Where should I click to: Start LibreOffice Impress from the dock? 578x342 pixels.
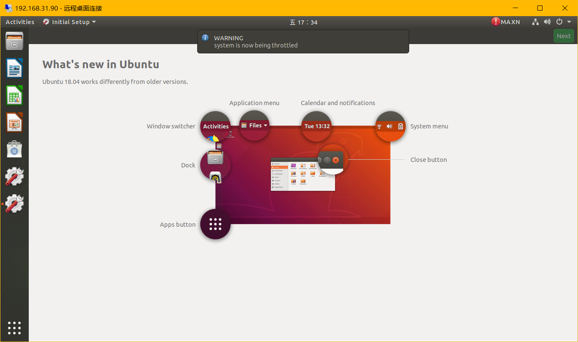14,122
